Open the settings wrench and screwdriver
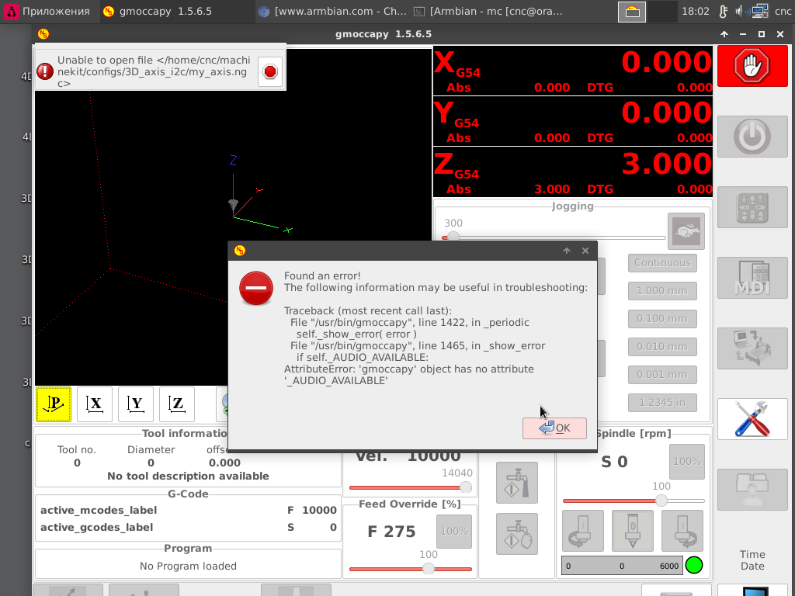Viewport: 795px width, 596px height. click(752, 418)
